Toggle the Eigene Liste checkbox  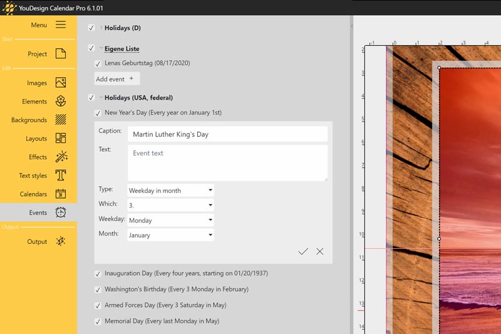pos(91,48)
